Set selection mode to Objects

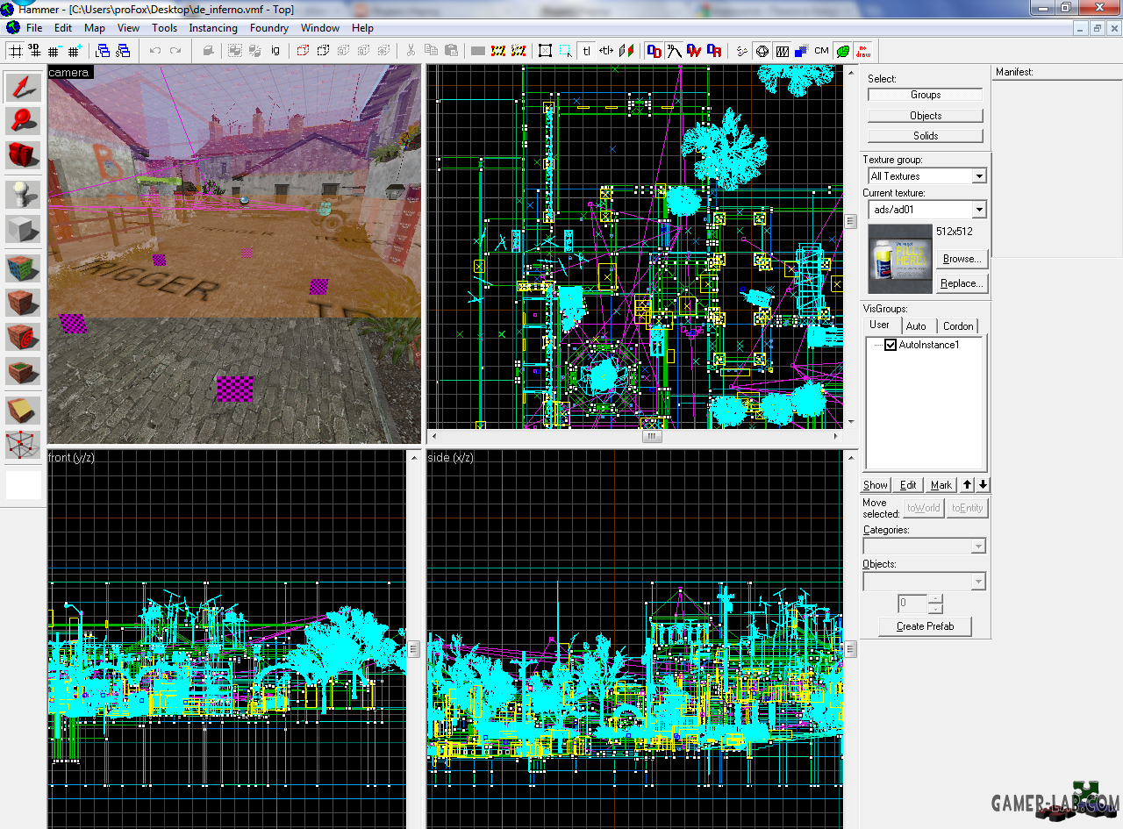[x=926, y=116]
